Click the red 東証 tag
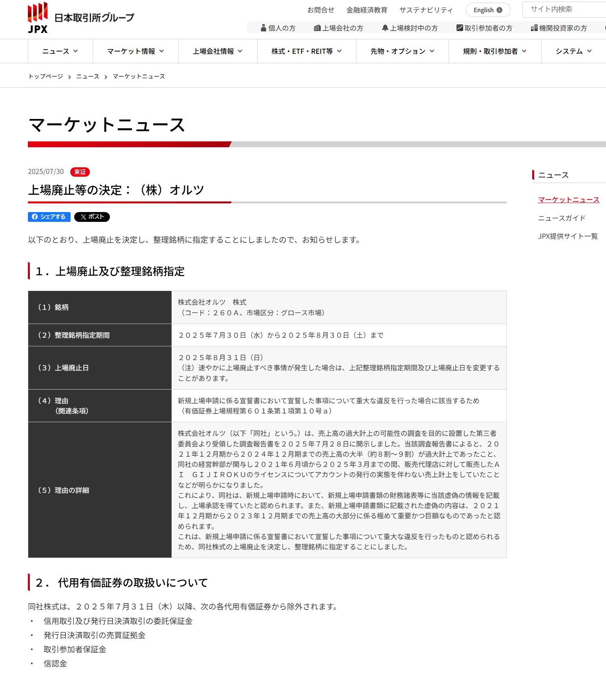Screen dimensions: 606x677 [80, 172]
